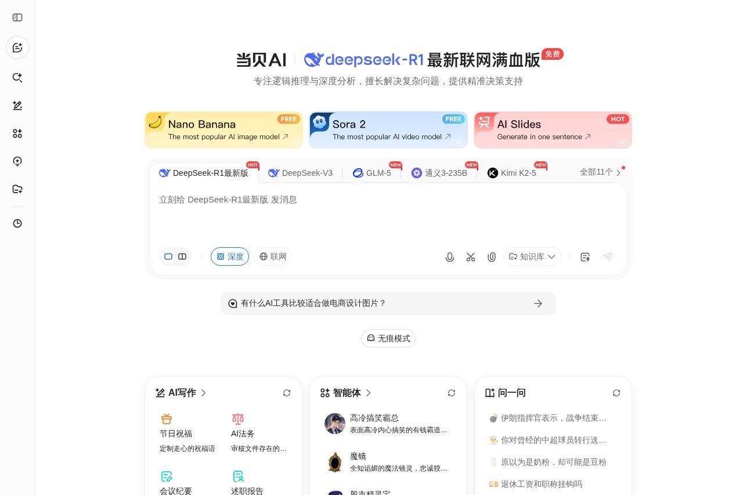Viewport: 743px width, 495px height.
Task: Select the Kimi K2-5 model tab
Action: [512, 173]
